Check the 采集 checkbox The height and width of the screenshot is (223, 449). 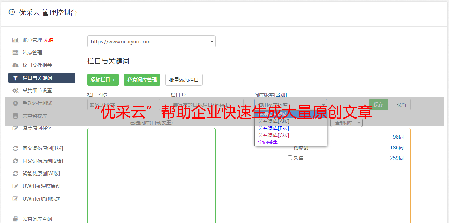[x=290, y=158]
